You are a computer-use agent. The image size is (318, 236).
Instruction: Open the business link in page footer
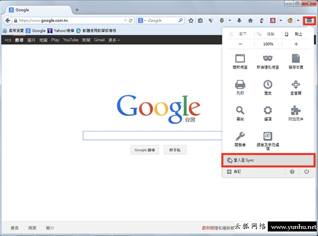(x=32, y=228)
